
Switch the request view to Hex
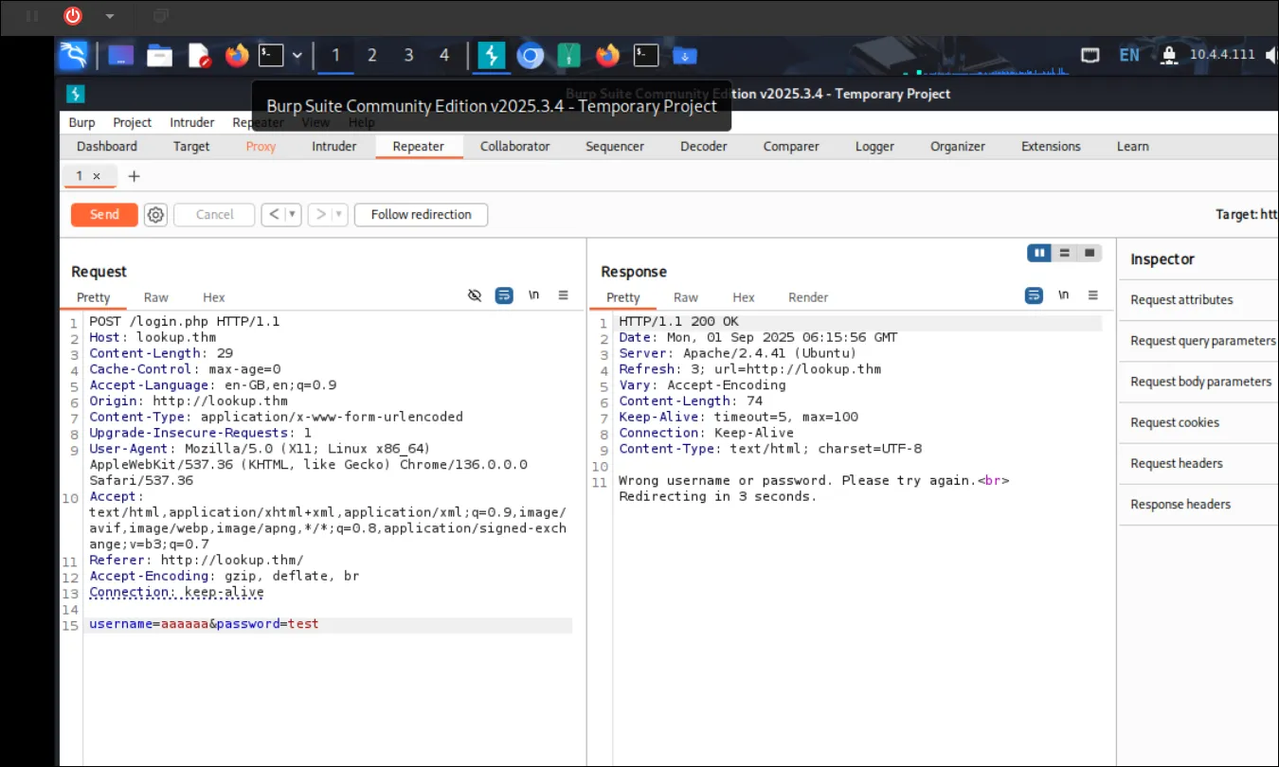pyautogui.click(x=214, y=297)
